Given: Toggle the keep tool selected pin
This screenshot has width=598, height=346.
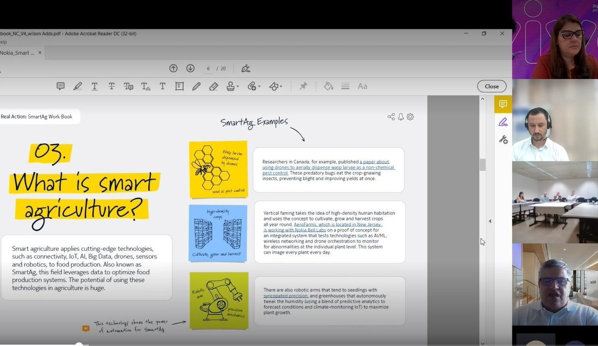Looking at the screenshot, I should 303,86.
